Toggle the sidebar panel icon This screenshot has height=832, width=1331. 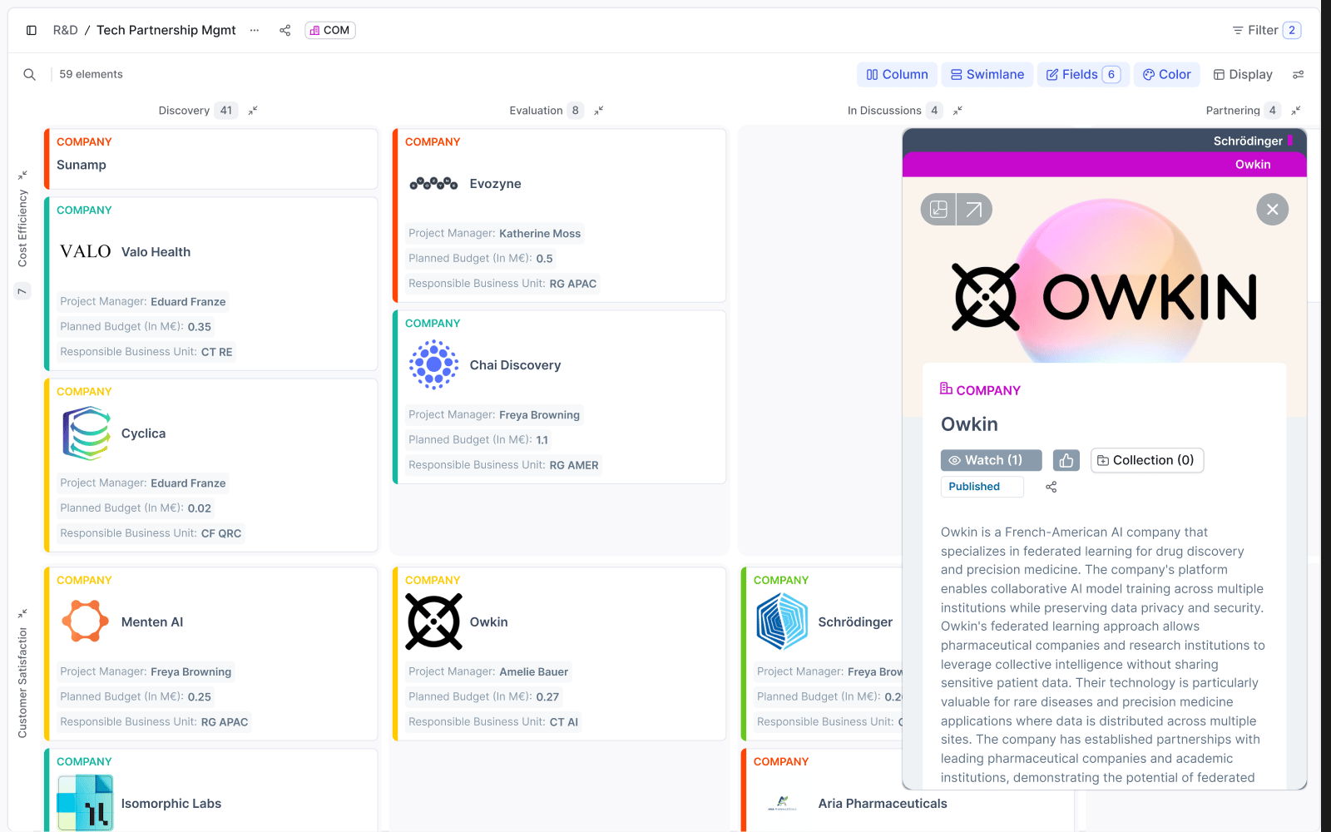click(x=32, y=30)
